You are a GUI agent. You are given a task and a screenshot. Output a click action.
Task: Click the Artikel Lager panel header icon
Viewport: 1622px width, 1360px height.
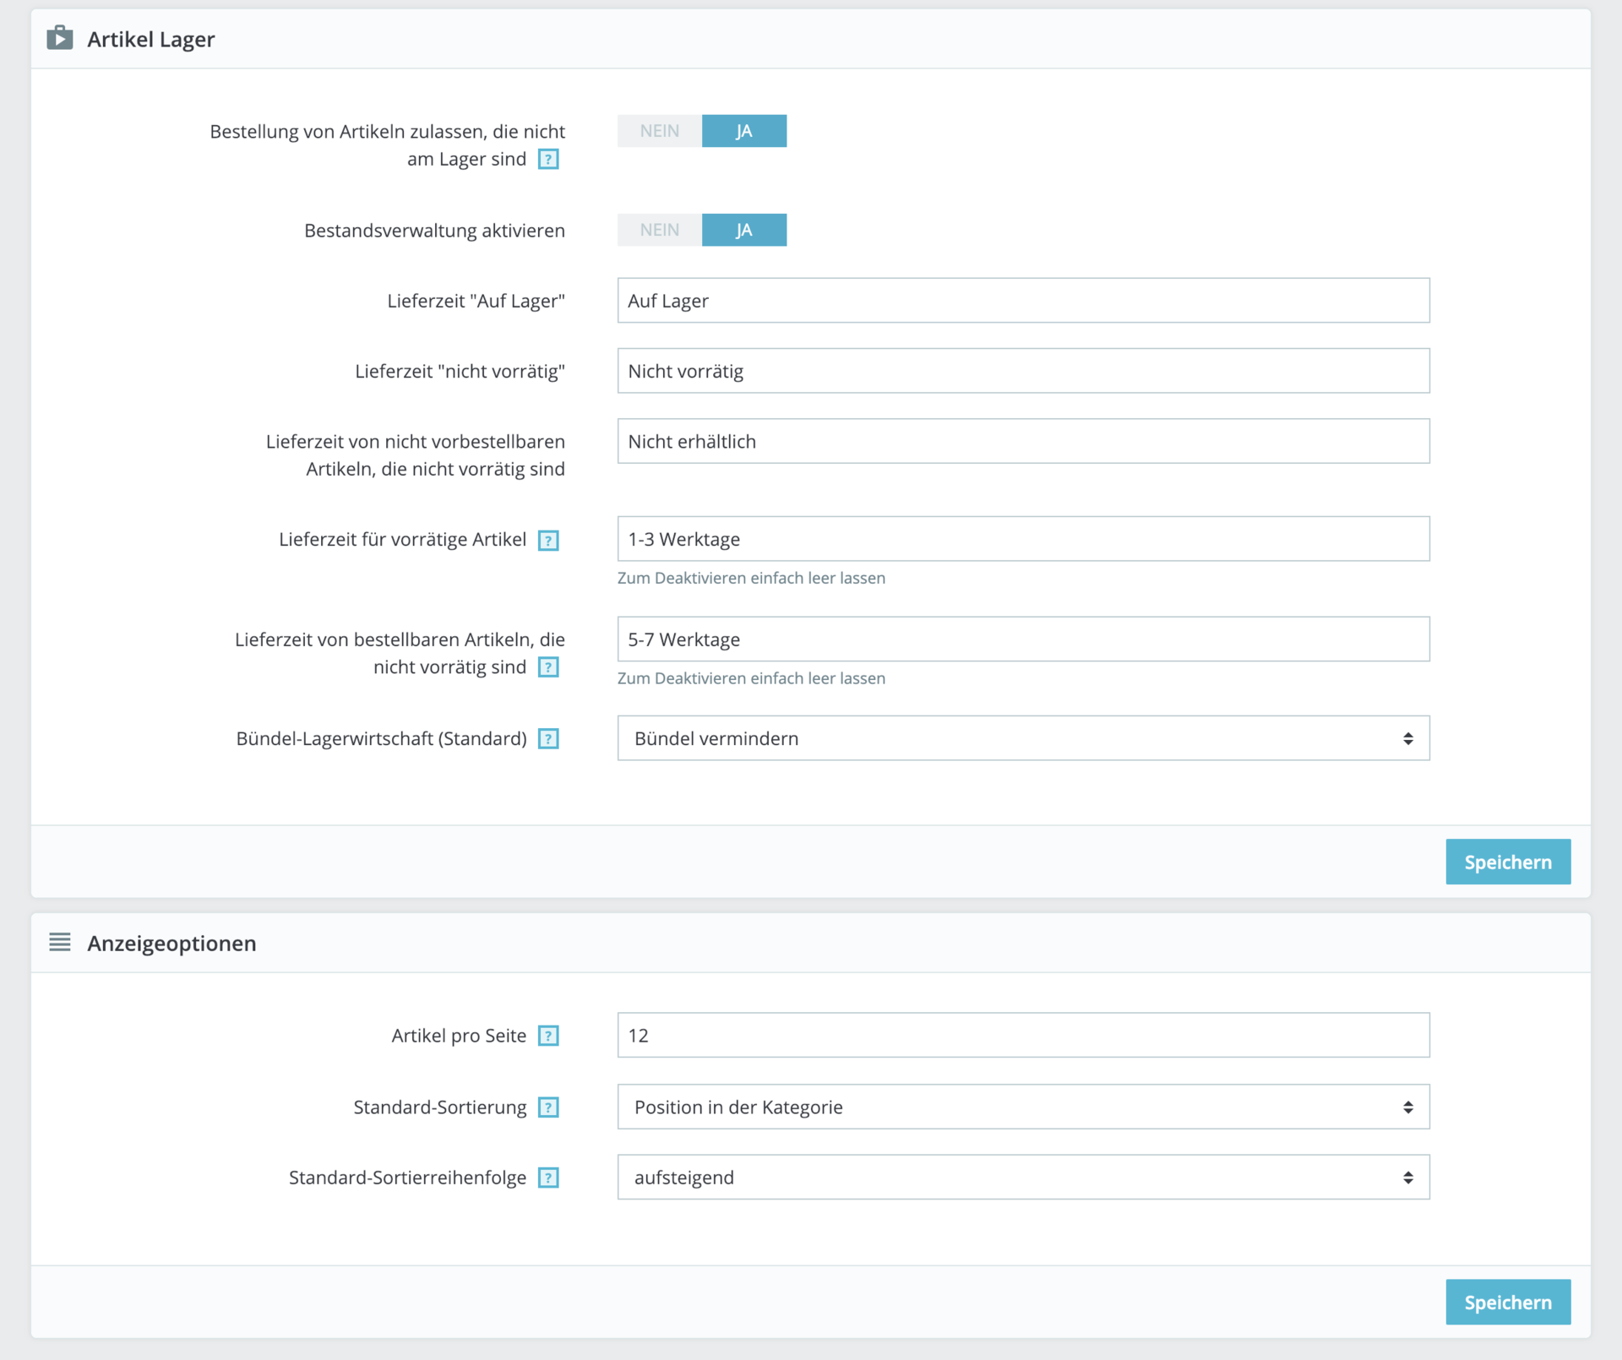(59, 38)
